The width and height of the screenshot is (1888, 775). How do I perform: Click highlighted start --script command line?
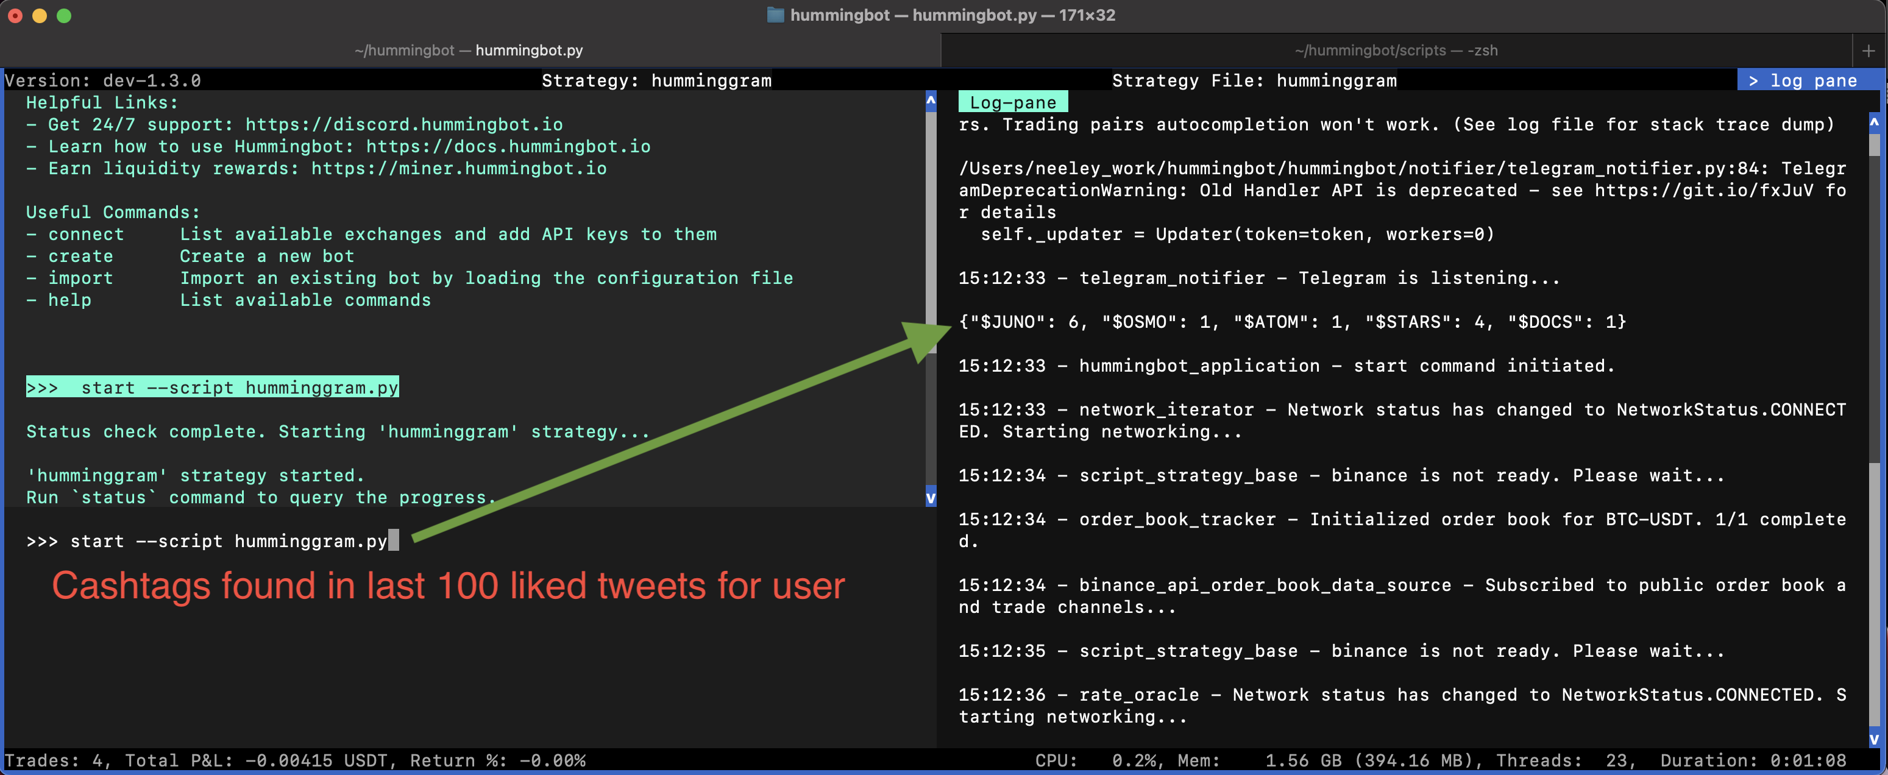click(213, 387)
